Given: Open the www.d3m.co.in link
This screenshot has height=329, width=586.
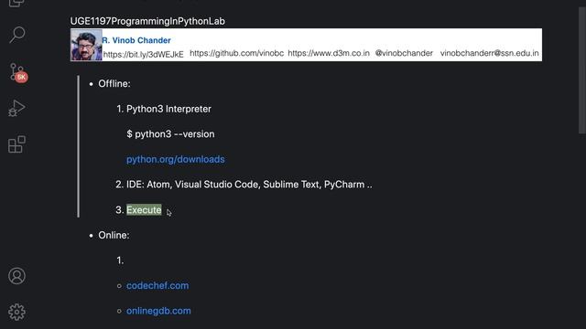Looking at the screenshot, I should click(x=329, y=53).
